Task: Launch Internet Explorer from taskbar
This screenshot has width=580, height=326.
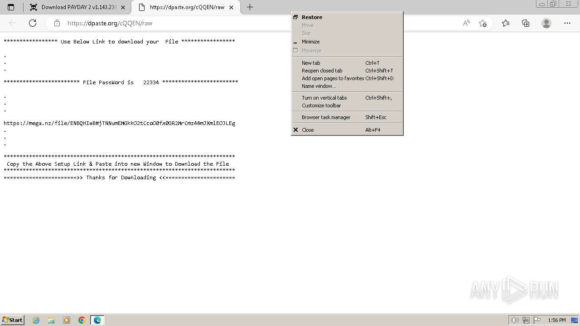Action: click(36, 320)
